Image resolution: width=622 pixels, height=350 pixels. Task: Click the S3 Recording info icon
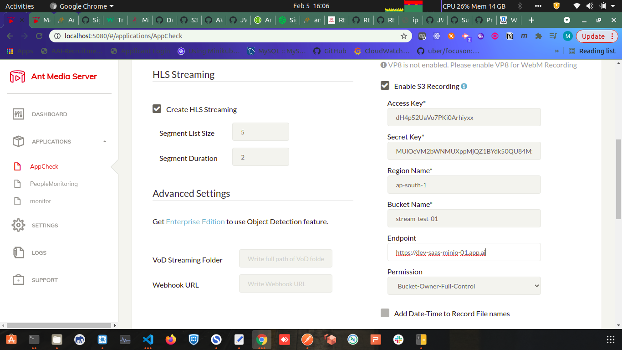(x=464, y=86)
